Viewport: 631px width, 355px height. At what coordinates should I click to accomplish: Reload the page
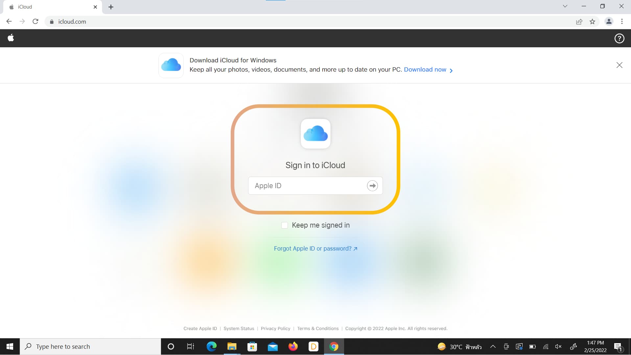point(35,22)
